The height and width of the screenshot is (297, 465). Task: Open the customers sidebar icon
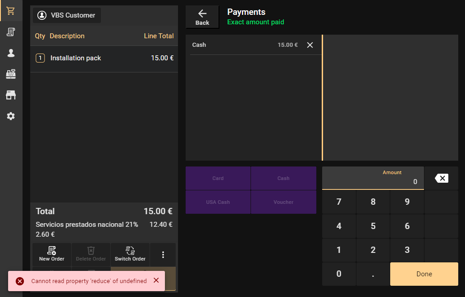11,53
